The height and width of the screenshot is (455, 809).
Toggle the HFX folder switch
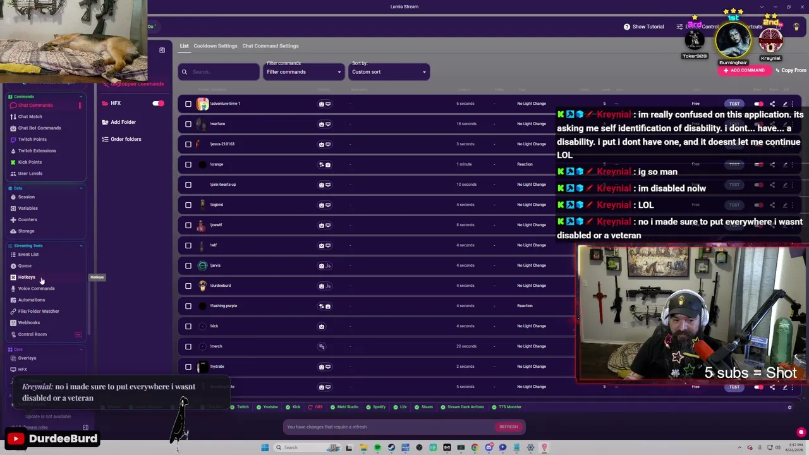[158, 103]
